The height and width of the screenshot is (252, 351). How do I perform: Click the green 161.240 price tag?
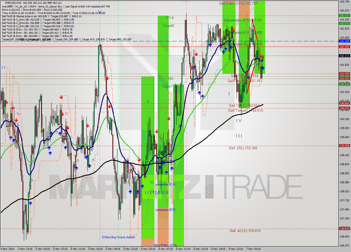[x=344, y=84]
